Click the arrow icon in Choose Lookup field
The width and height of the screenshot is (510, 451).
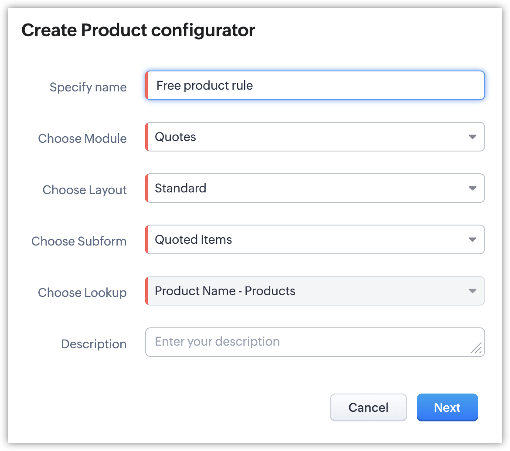tap(472, 291)
